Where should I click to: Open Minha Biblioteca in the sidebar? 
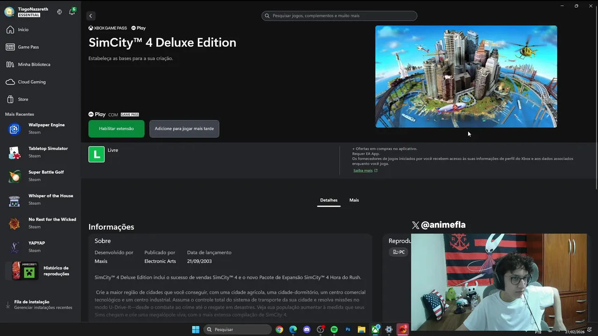(x=40, y=64)
